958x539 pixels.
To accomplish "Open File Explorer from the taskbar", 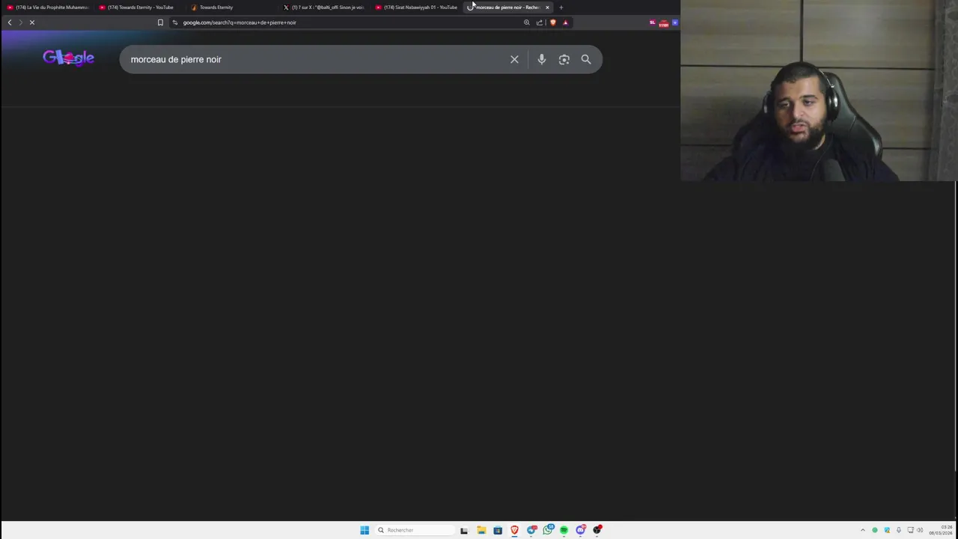I will [481, 530].
